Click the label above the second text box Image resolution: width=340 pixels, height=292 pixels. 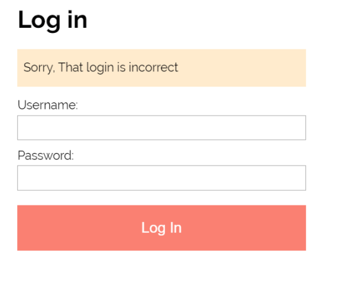point(46,155)
